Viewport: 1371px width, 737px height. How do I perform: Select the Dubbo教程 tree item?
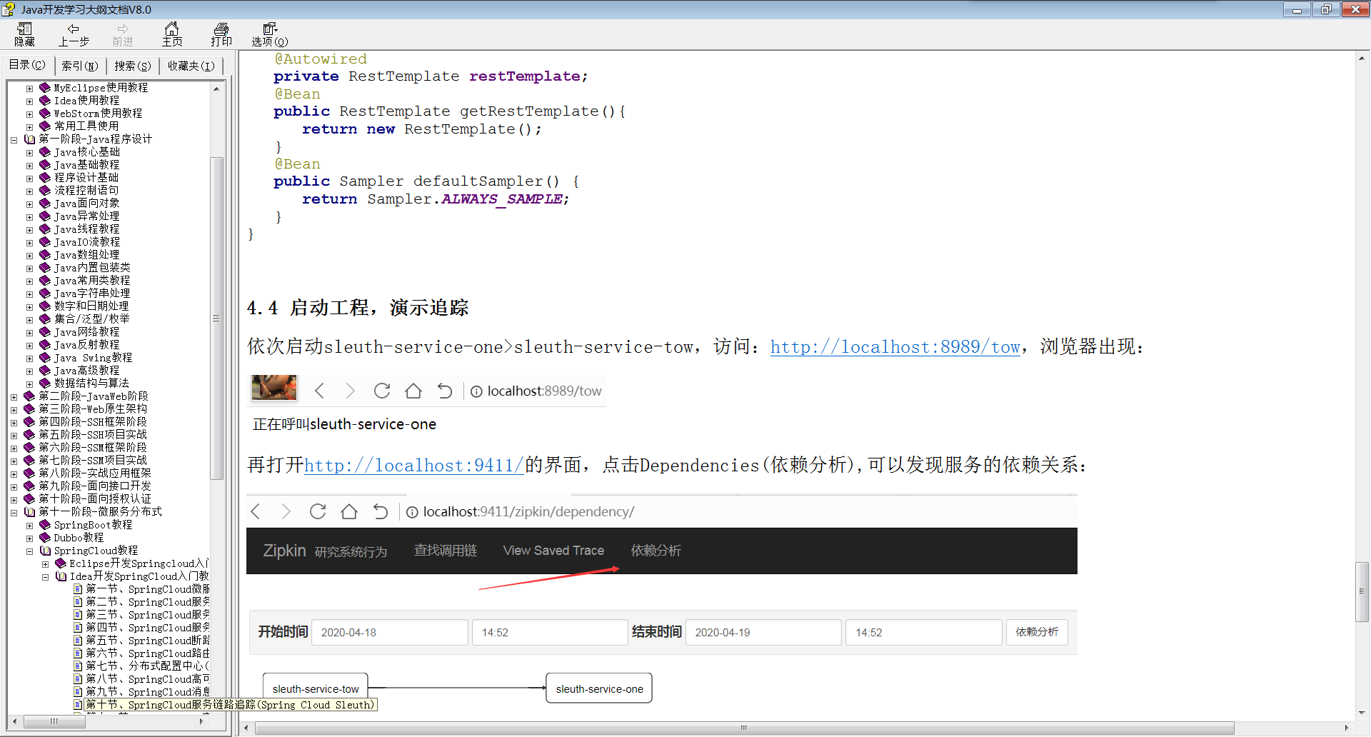79,538
